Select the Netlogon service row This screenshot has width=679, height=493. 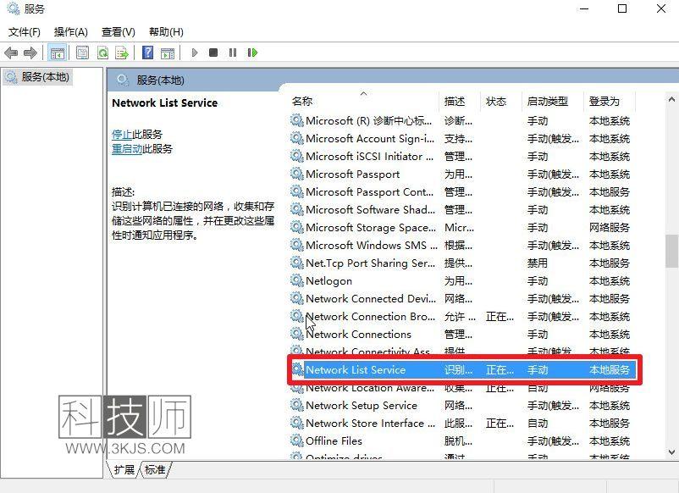461,280
